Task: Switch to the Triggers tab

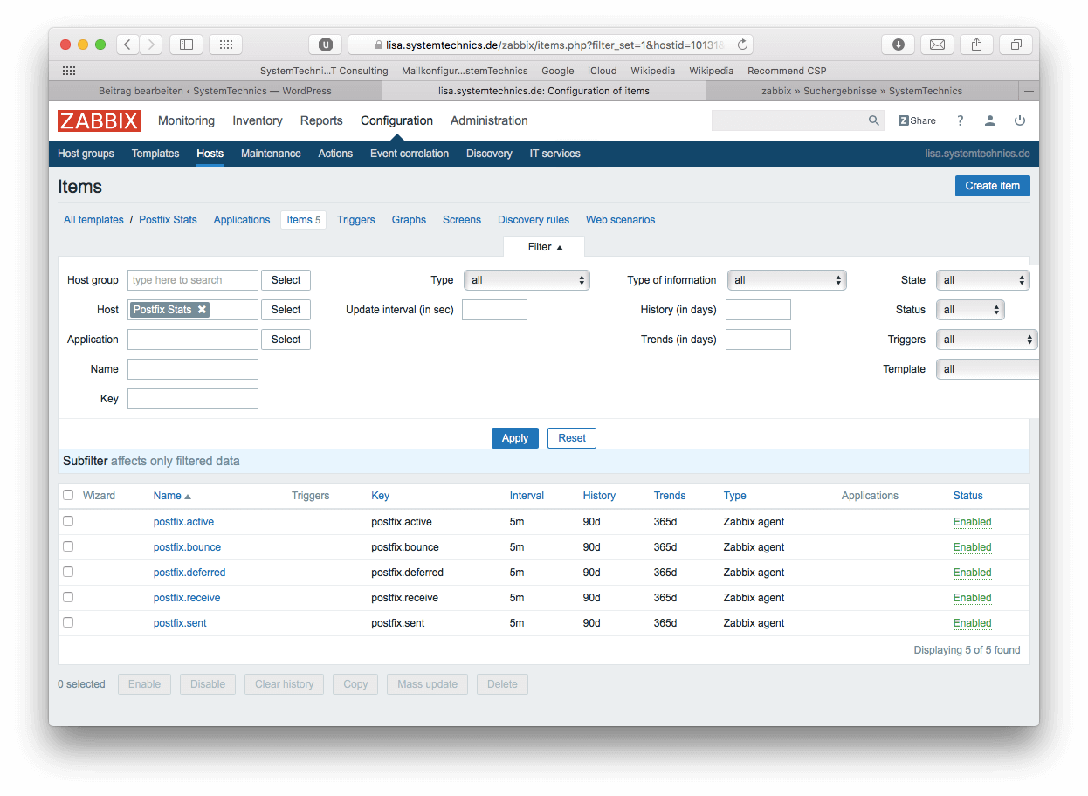Action: pyautogui.click(x=356, y=220)
